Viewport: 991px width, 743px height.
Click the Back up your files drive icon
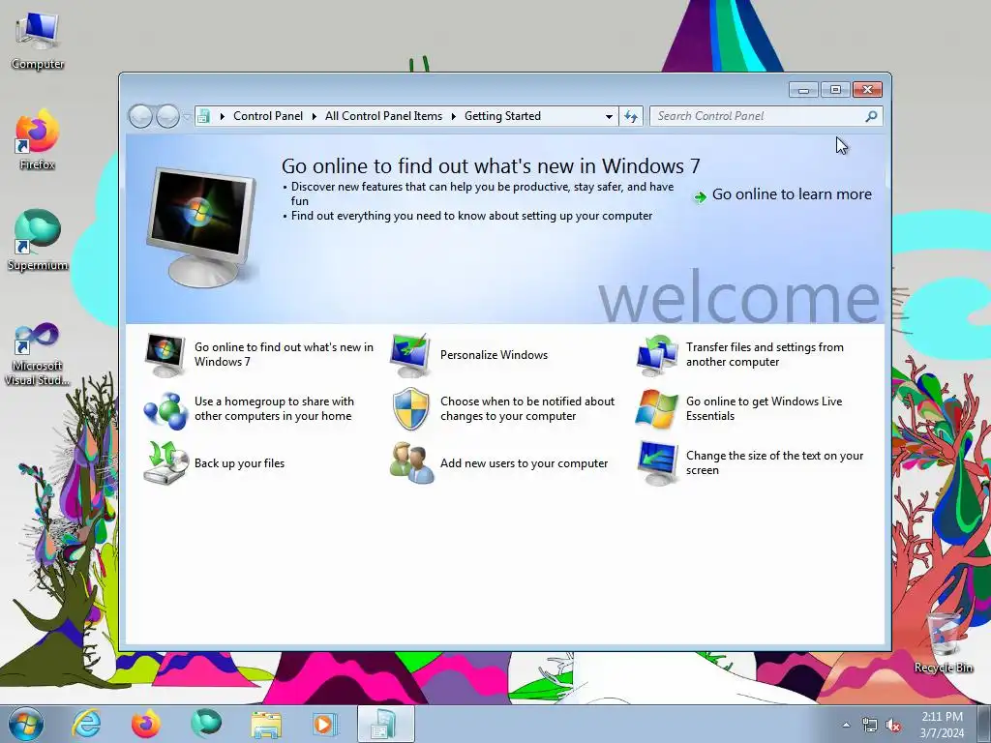point(165,462)
